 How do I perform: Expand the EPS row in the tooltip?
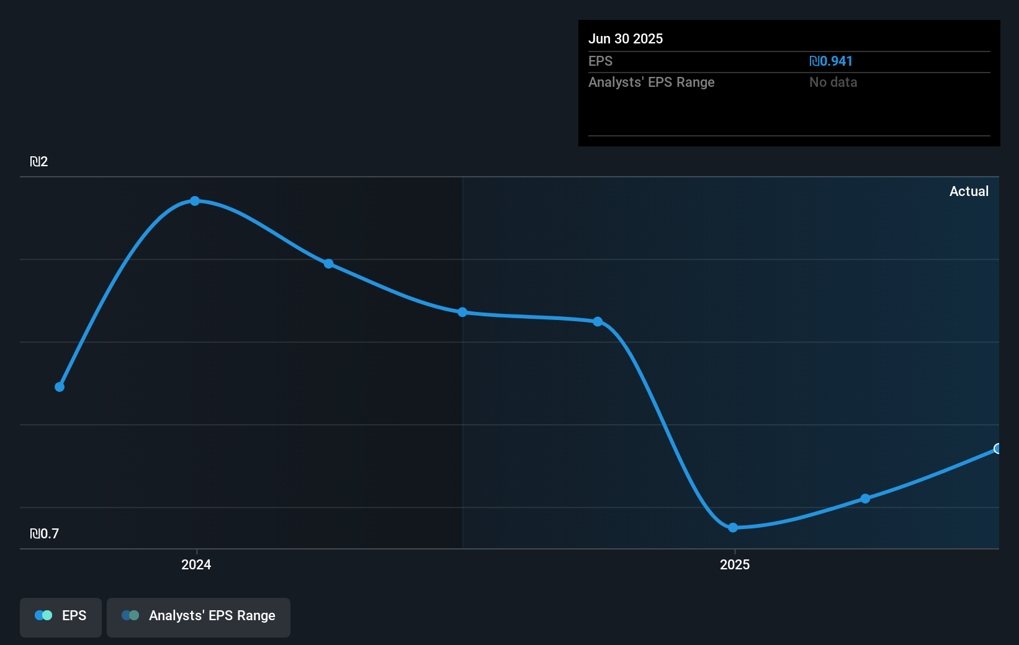[x=600, y=61]
